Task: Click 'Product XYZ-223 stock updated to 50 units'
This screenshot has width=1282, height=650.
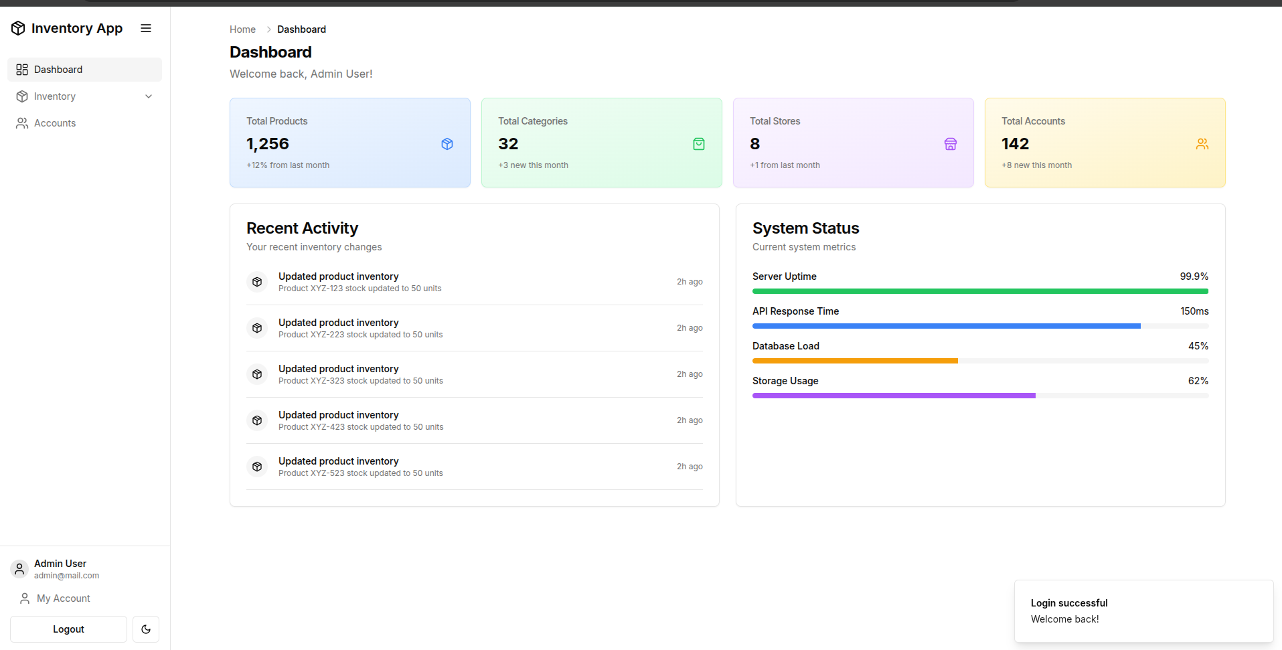Action: click(x=360, y=335)
